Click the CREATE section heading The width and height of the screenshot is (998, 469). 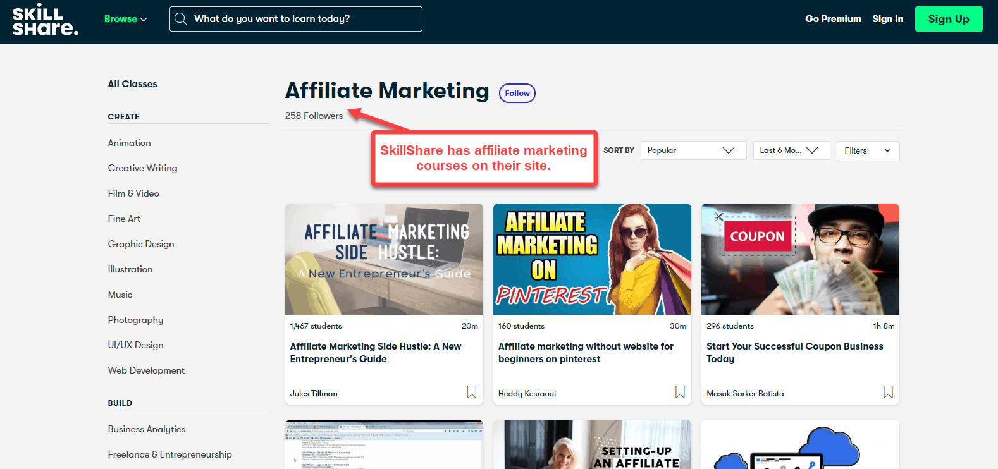pyautogui.click(x=123, y=117)
